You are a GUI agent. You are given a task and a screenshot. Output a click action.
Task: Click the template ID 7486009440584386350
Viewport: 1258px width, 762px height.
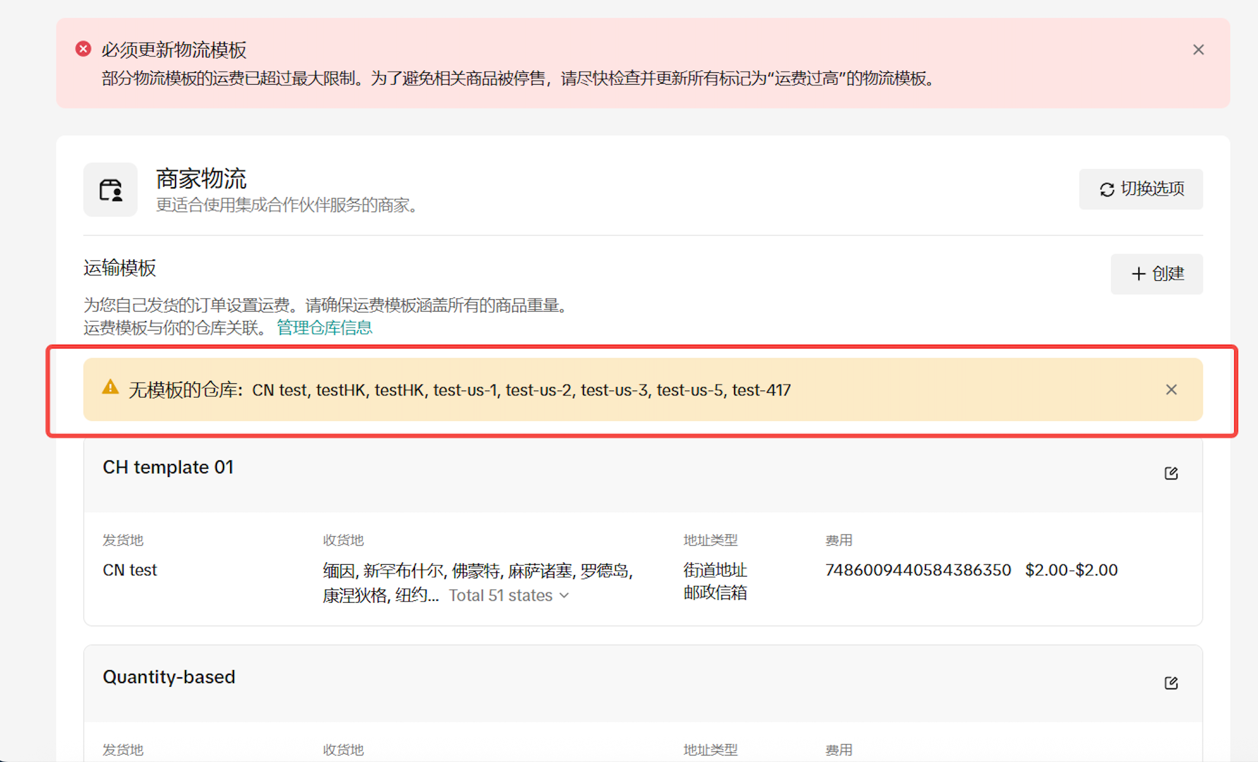(x=918, y=570)
